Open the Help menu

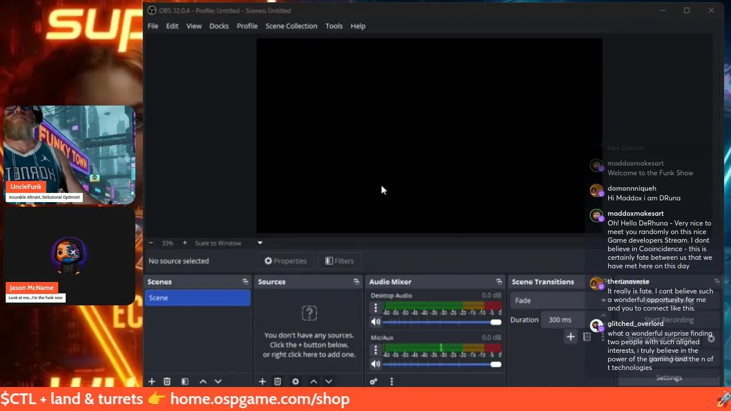pos(358,26)
